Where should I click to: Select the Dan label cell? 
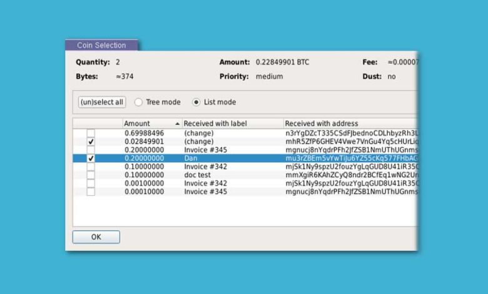click(x=191, y=159)
